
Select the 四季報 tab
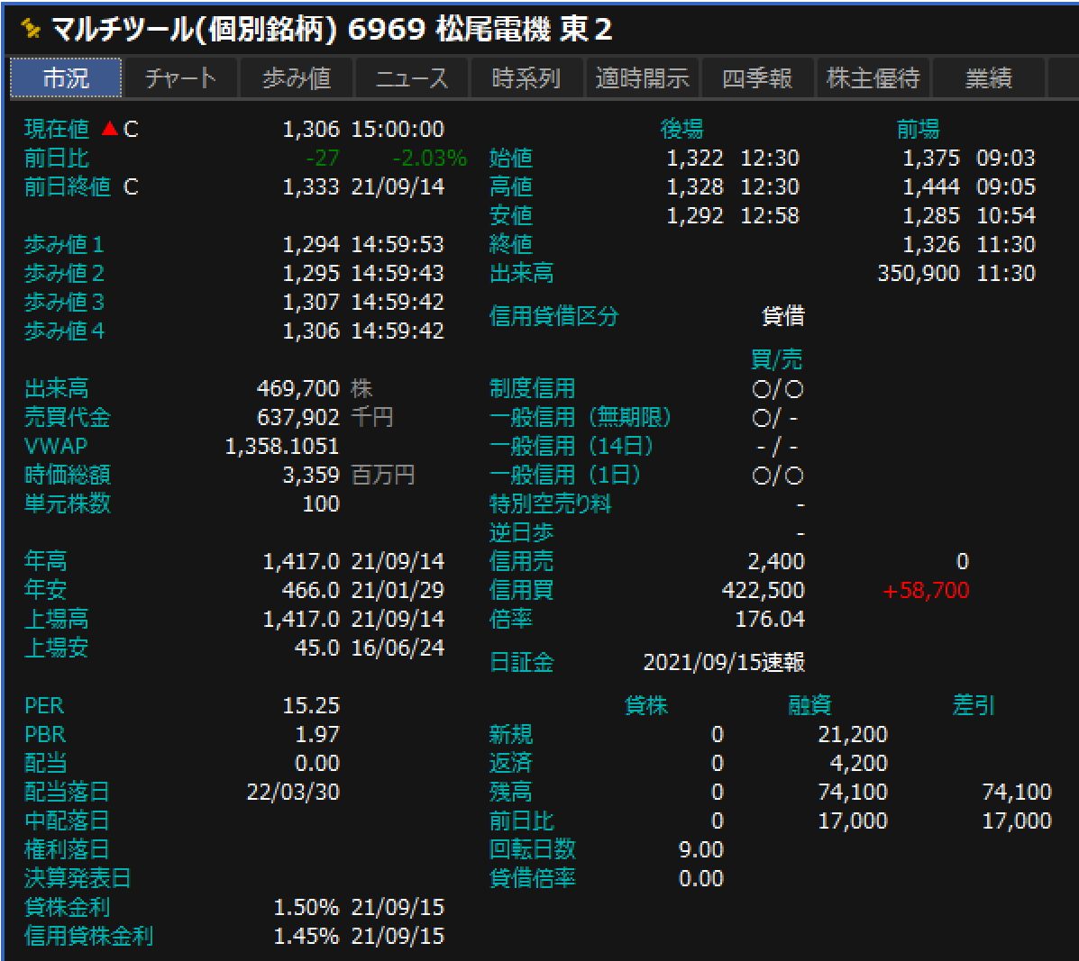click(757, 77)
